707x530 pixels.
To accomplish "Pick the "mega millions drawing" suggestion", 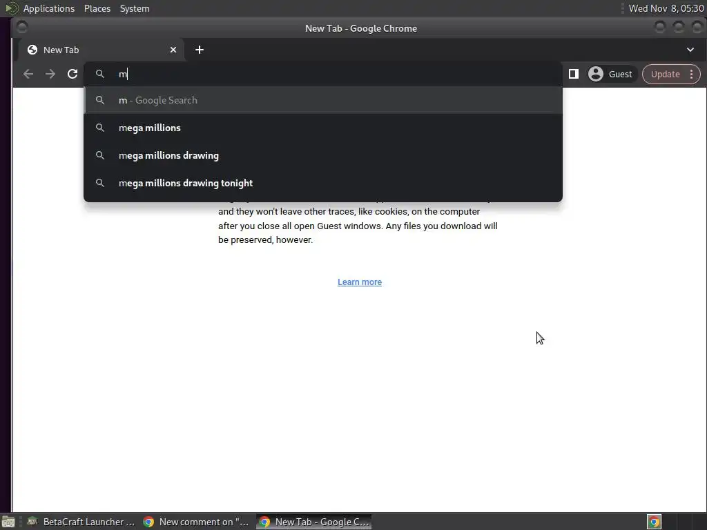I will [323, 155].
